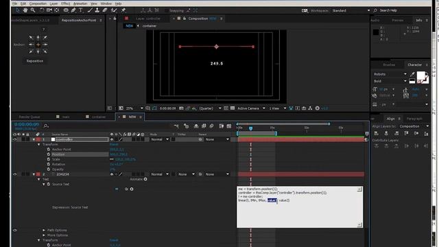
Task: Toggle Scale property stopwatch
Action: (49, 159)
